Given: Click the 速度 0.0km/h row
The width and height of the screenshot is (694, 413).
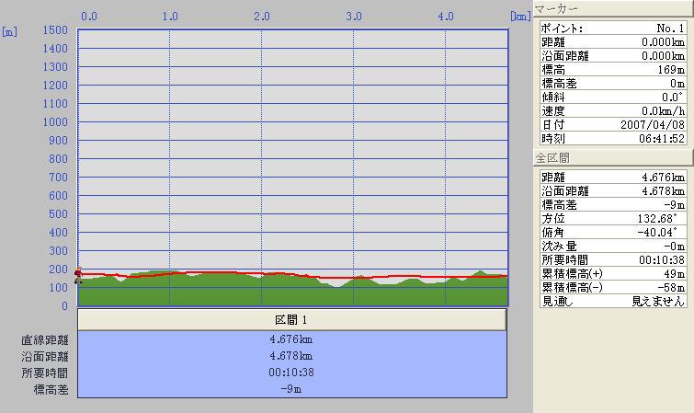Looking at the screenshot, I should tap(613, 110).
